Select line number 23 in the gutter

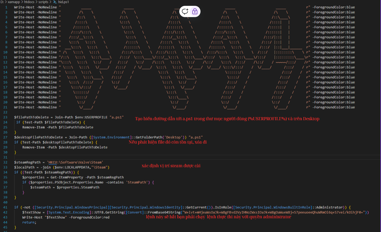[x=5, y=117]
